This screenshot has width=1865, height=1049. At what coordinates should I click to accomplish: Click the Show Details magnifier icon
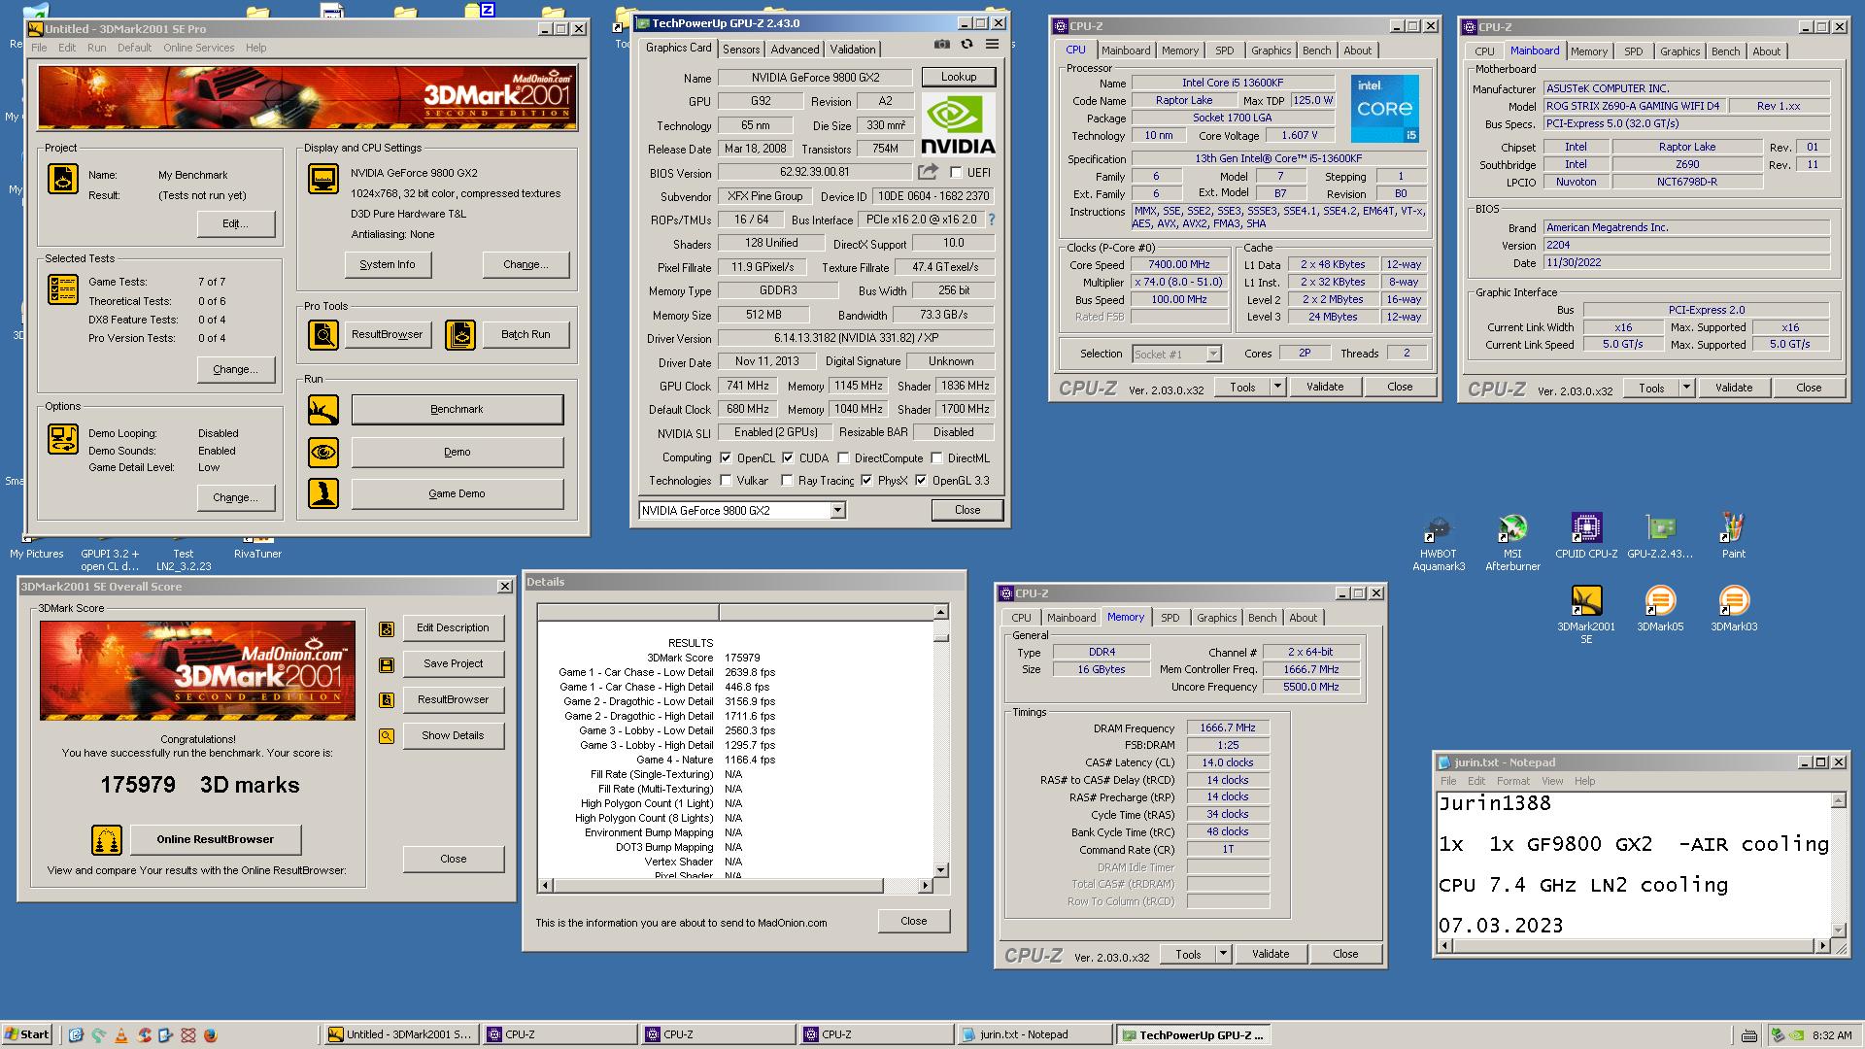point(387,736)
